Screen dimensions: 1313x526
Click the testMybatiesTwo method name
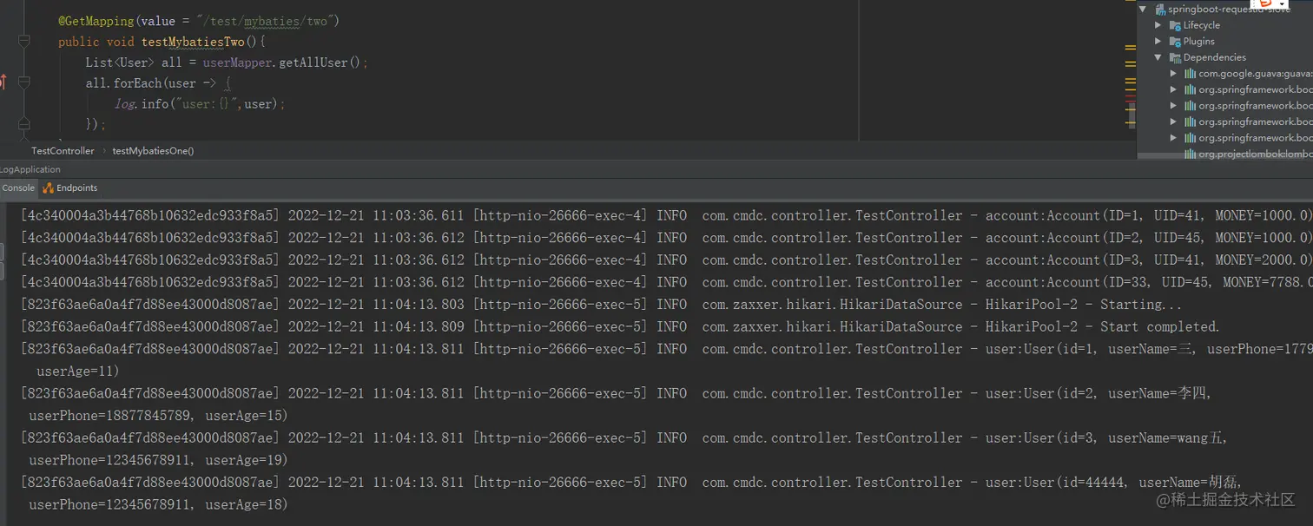(193, 42)
